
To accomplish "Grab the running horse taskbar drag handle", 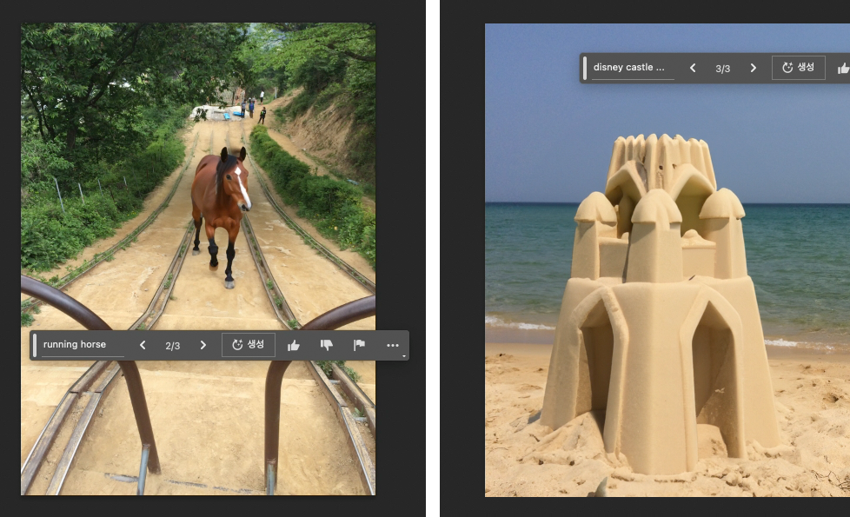I will pyautogui.click(x=35, y=345).
